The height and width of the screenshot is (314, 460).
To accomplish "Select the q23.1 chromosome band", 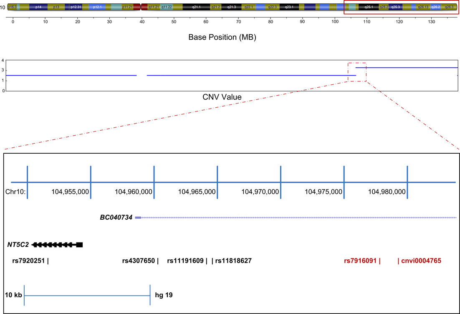I will point(289,7).
